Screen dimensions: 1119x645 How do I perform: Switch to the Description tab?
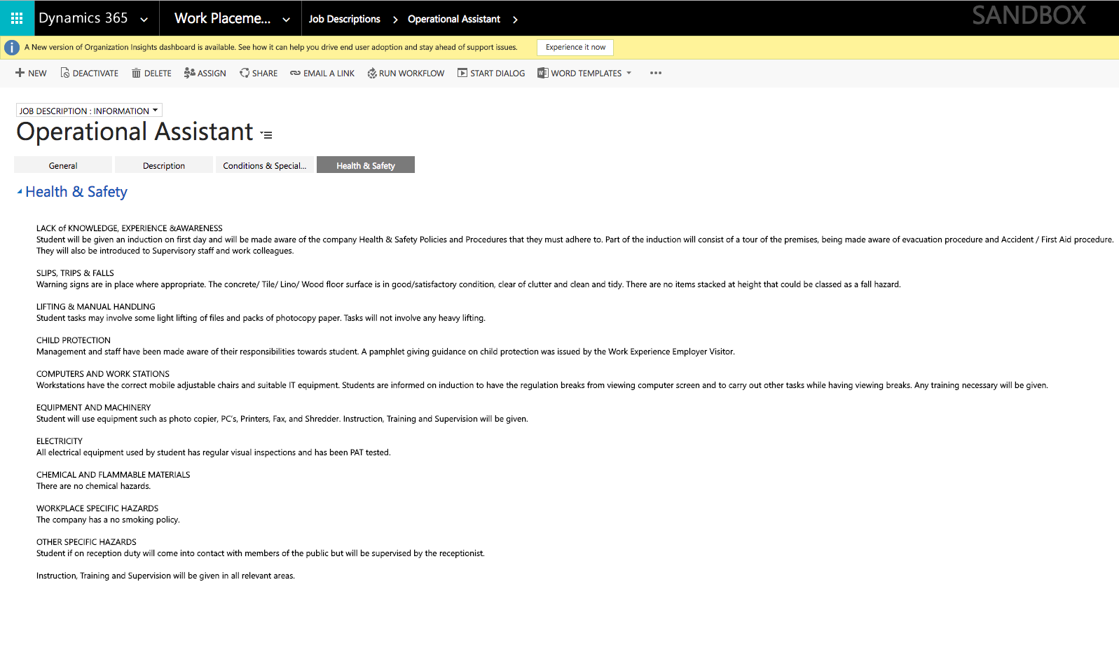(x=164, y=165)
